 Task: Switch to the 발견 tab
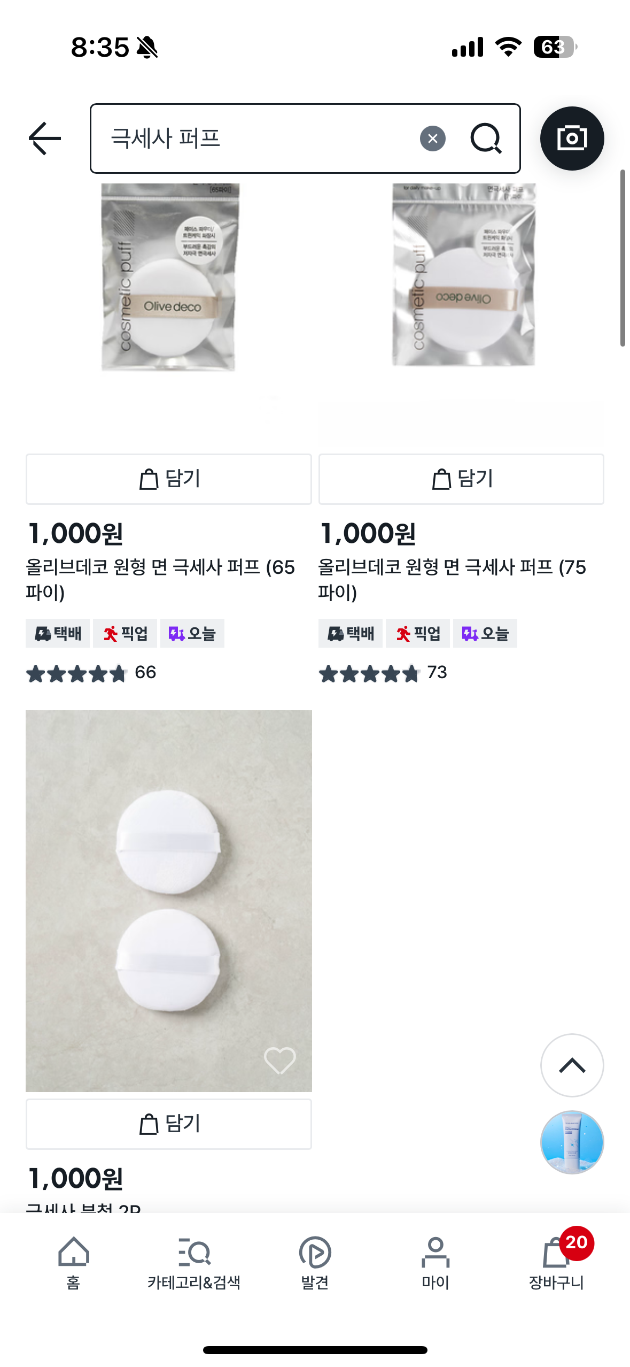(315, 1263)
